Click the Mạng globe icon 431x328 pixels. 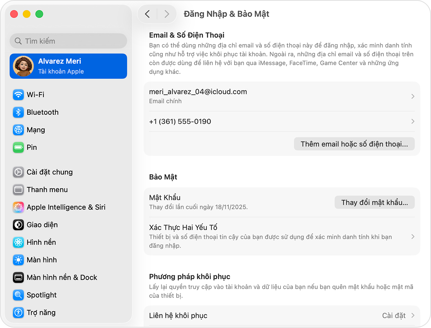[18, 130]
